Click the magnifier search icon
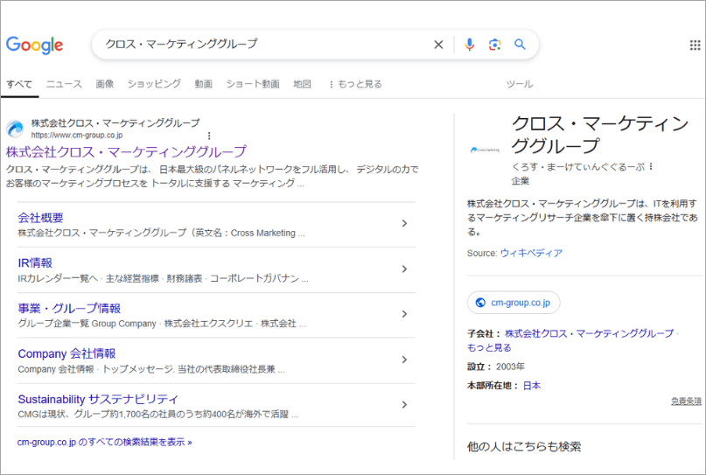Image resolution: width=706 pixels, height=475 pixels. (520, 45)
